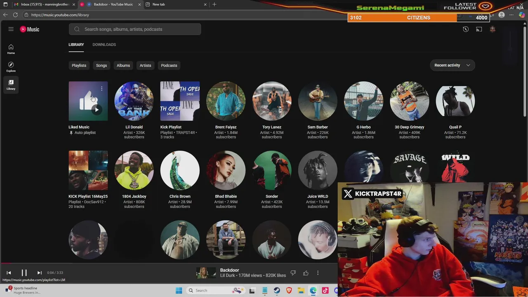The image size is (528, 297).
Task: Filter library by Playlists
Action: [x=79, y=65]
